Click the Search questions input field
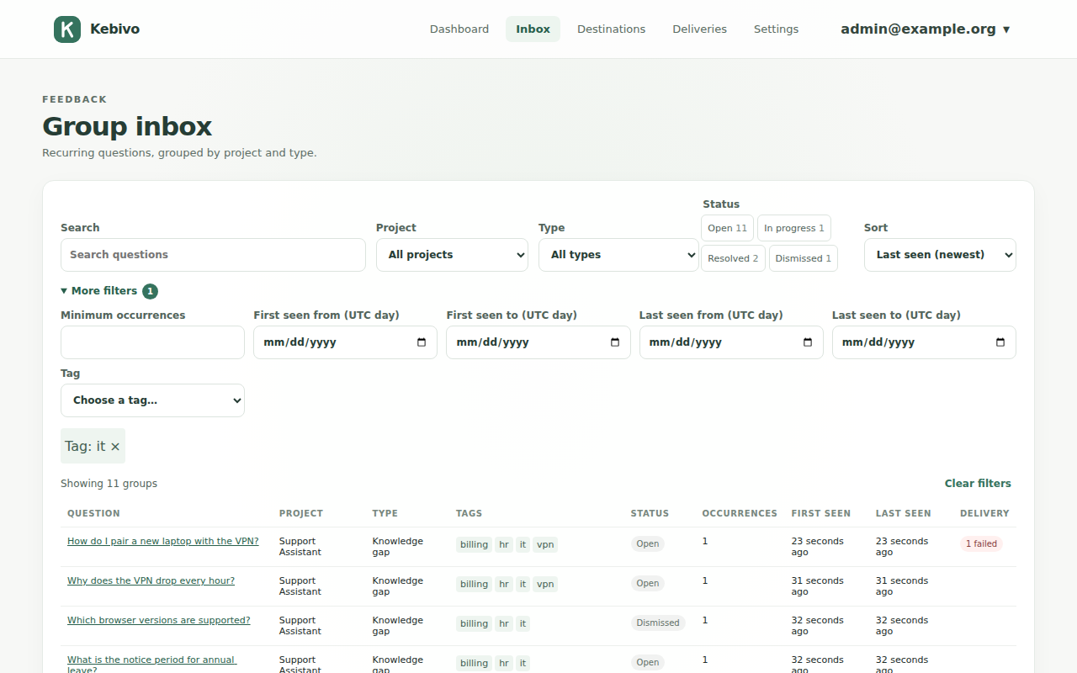The width and height of the screenshot is (1077, 673). tap(213, 255)
